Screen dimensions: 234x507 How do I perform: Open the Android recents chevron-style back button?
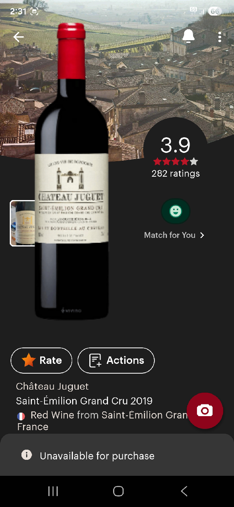coord(184,491)
